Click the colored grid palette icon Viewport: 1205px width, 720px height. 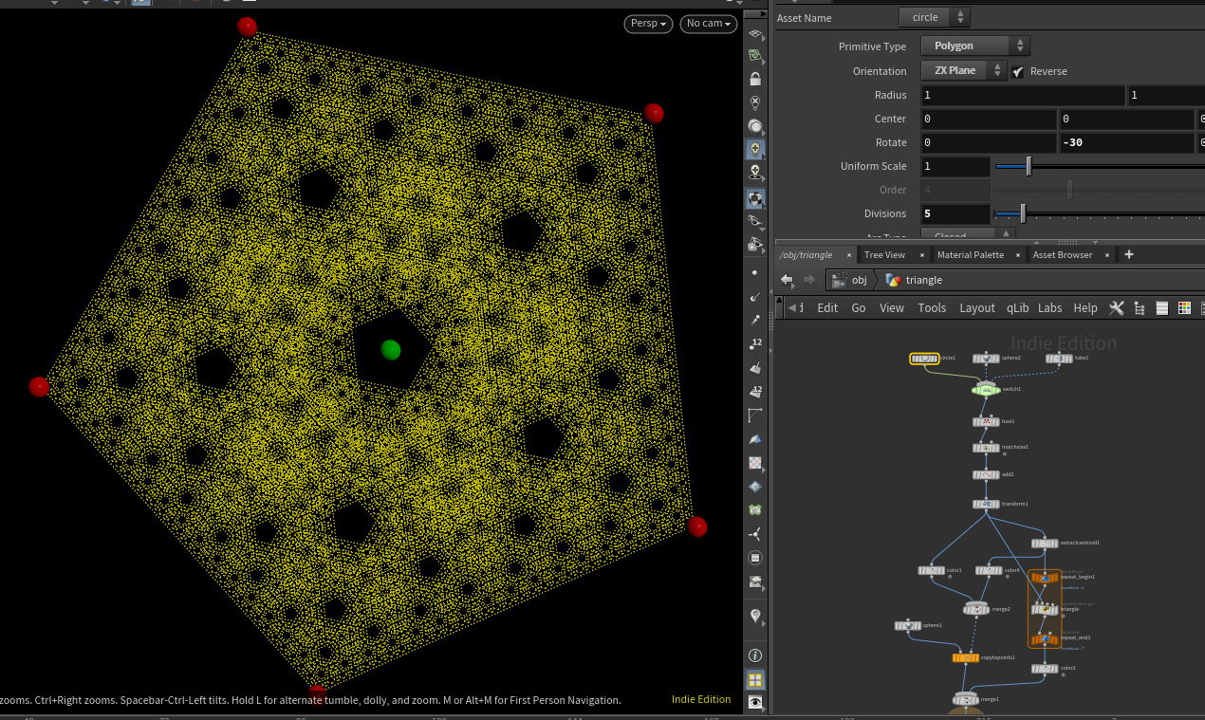[1184, 308]
